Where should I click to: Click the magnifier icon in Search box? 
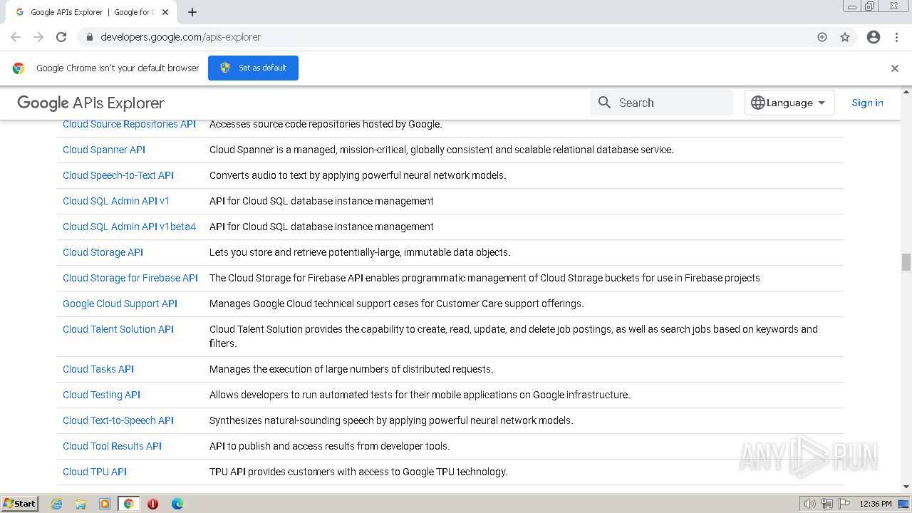pos(605,103)
